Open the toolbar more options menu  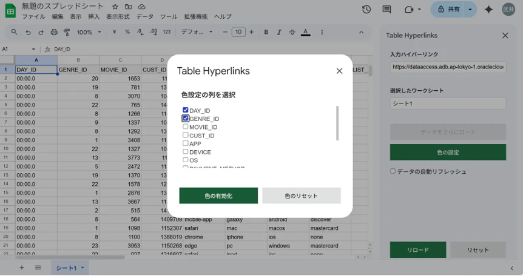[322, 32]
